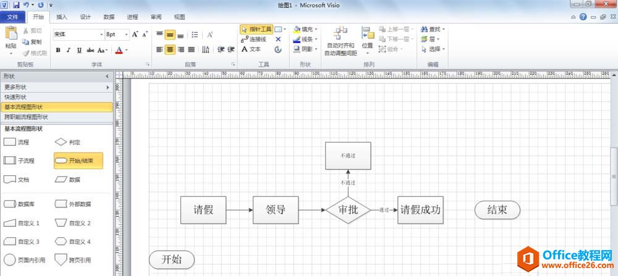Image resolution: width=618 pixels, height=276 pixels.
Task: Minimize the ribbon with the caret icon
Action: point(574,17)
